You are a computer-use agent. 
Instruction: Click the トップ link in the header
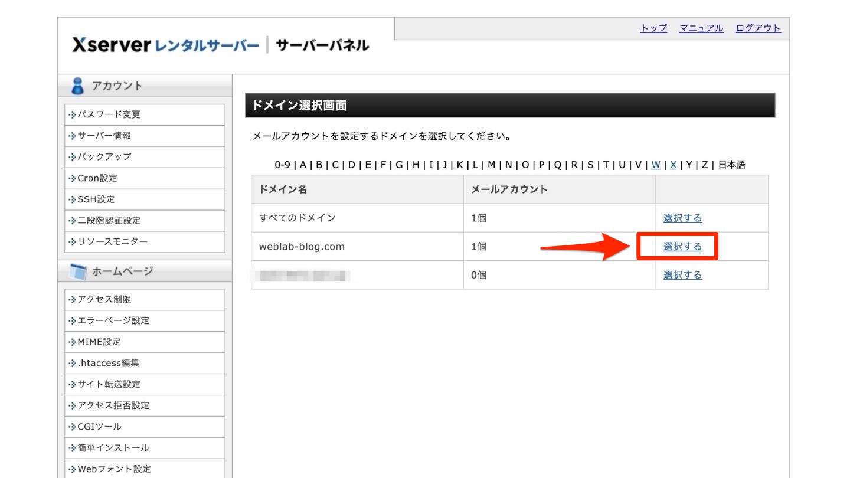click(653, 28)
